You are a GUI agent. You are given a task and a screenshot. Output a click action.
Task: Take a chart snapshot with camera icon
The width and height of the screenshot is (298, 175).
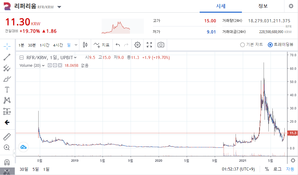tap(161, 45)
